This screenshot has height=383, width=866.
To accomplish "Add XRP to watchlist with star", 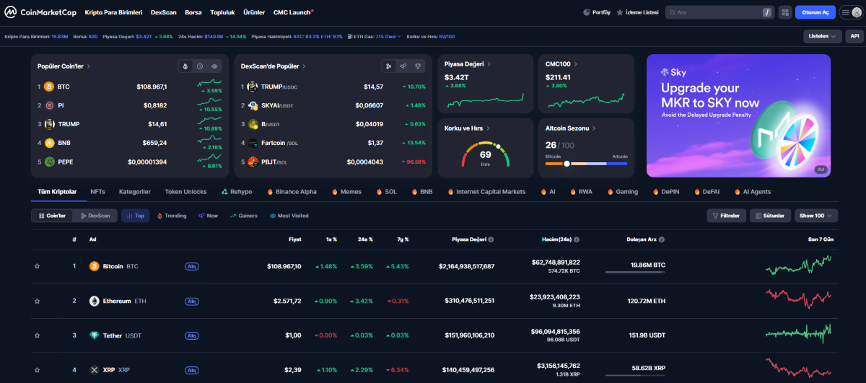I will point(37,370).
